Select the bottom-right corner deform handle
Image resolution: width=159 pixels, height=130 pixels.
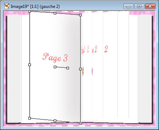tap(80, 123)
